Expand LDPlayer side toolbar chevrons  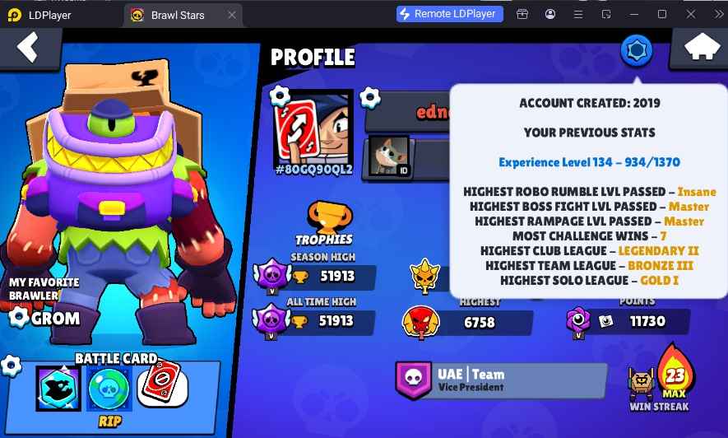point(719,14)
